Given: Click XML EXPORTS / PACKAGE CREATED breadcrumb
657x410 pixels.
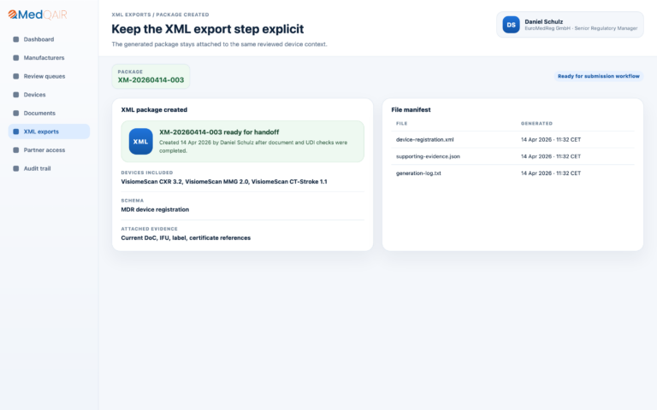Looking at the screenshot, I should [160, 15].
